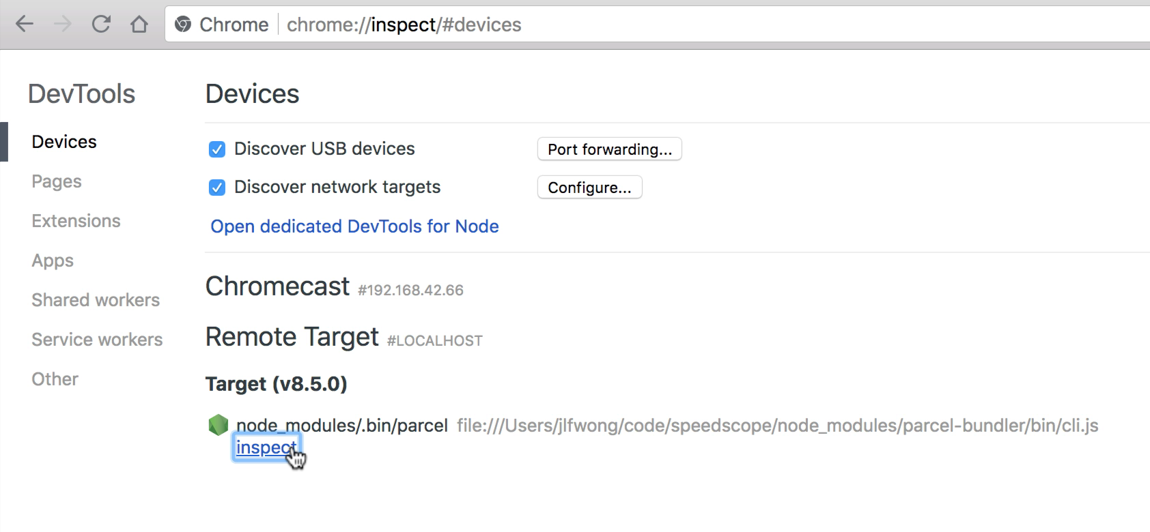Viewport: 1150px width, 532px height.
Task: Open the Extensions category
Action: click(x=75, y=220)
